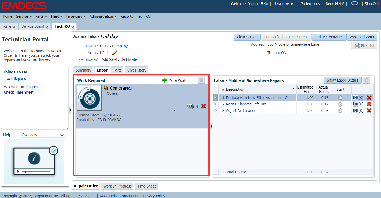Click the Estimated Hours column header
The height and width of the screenshot is (198, 381).
[x=305, y=89]
